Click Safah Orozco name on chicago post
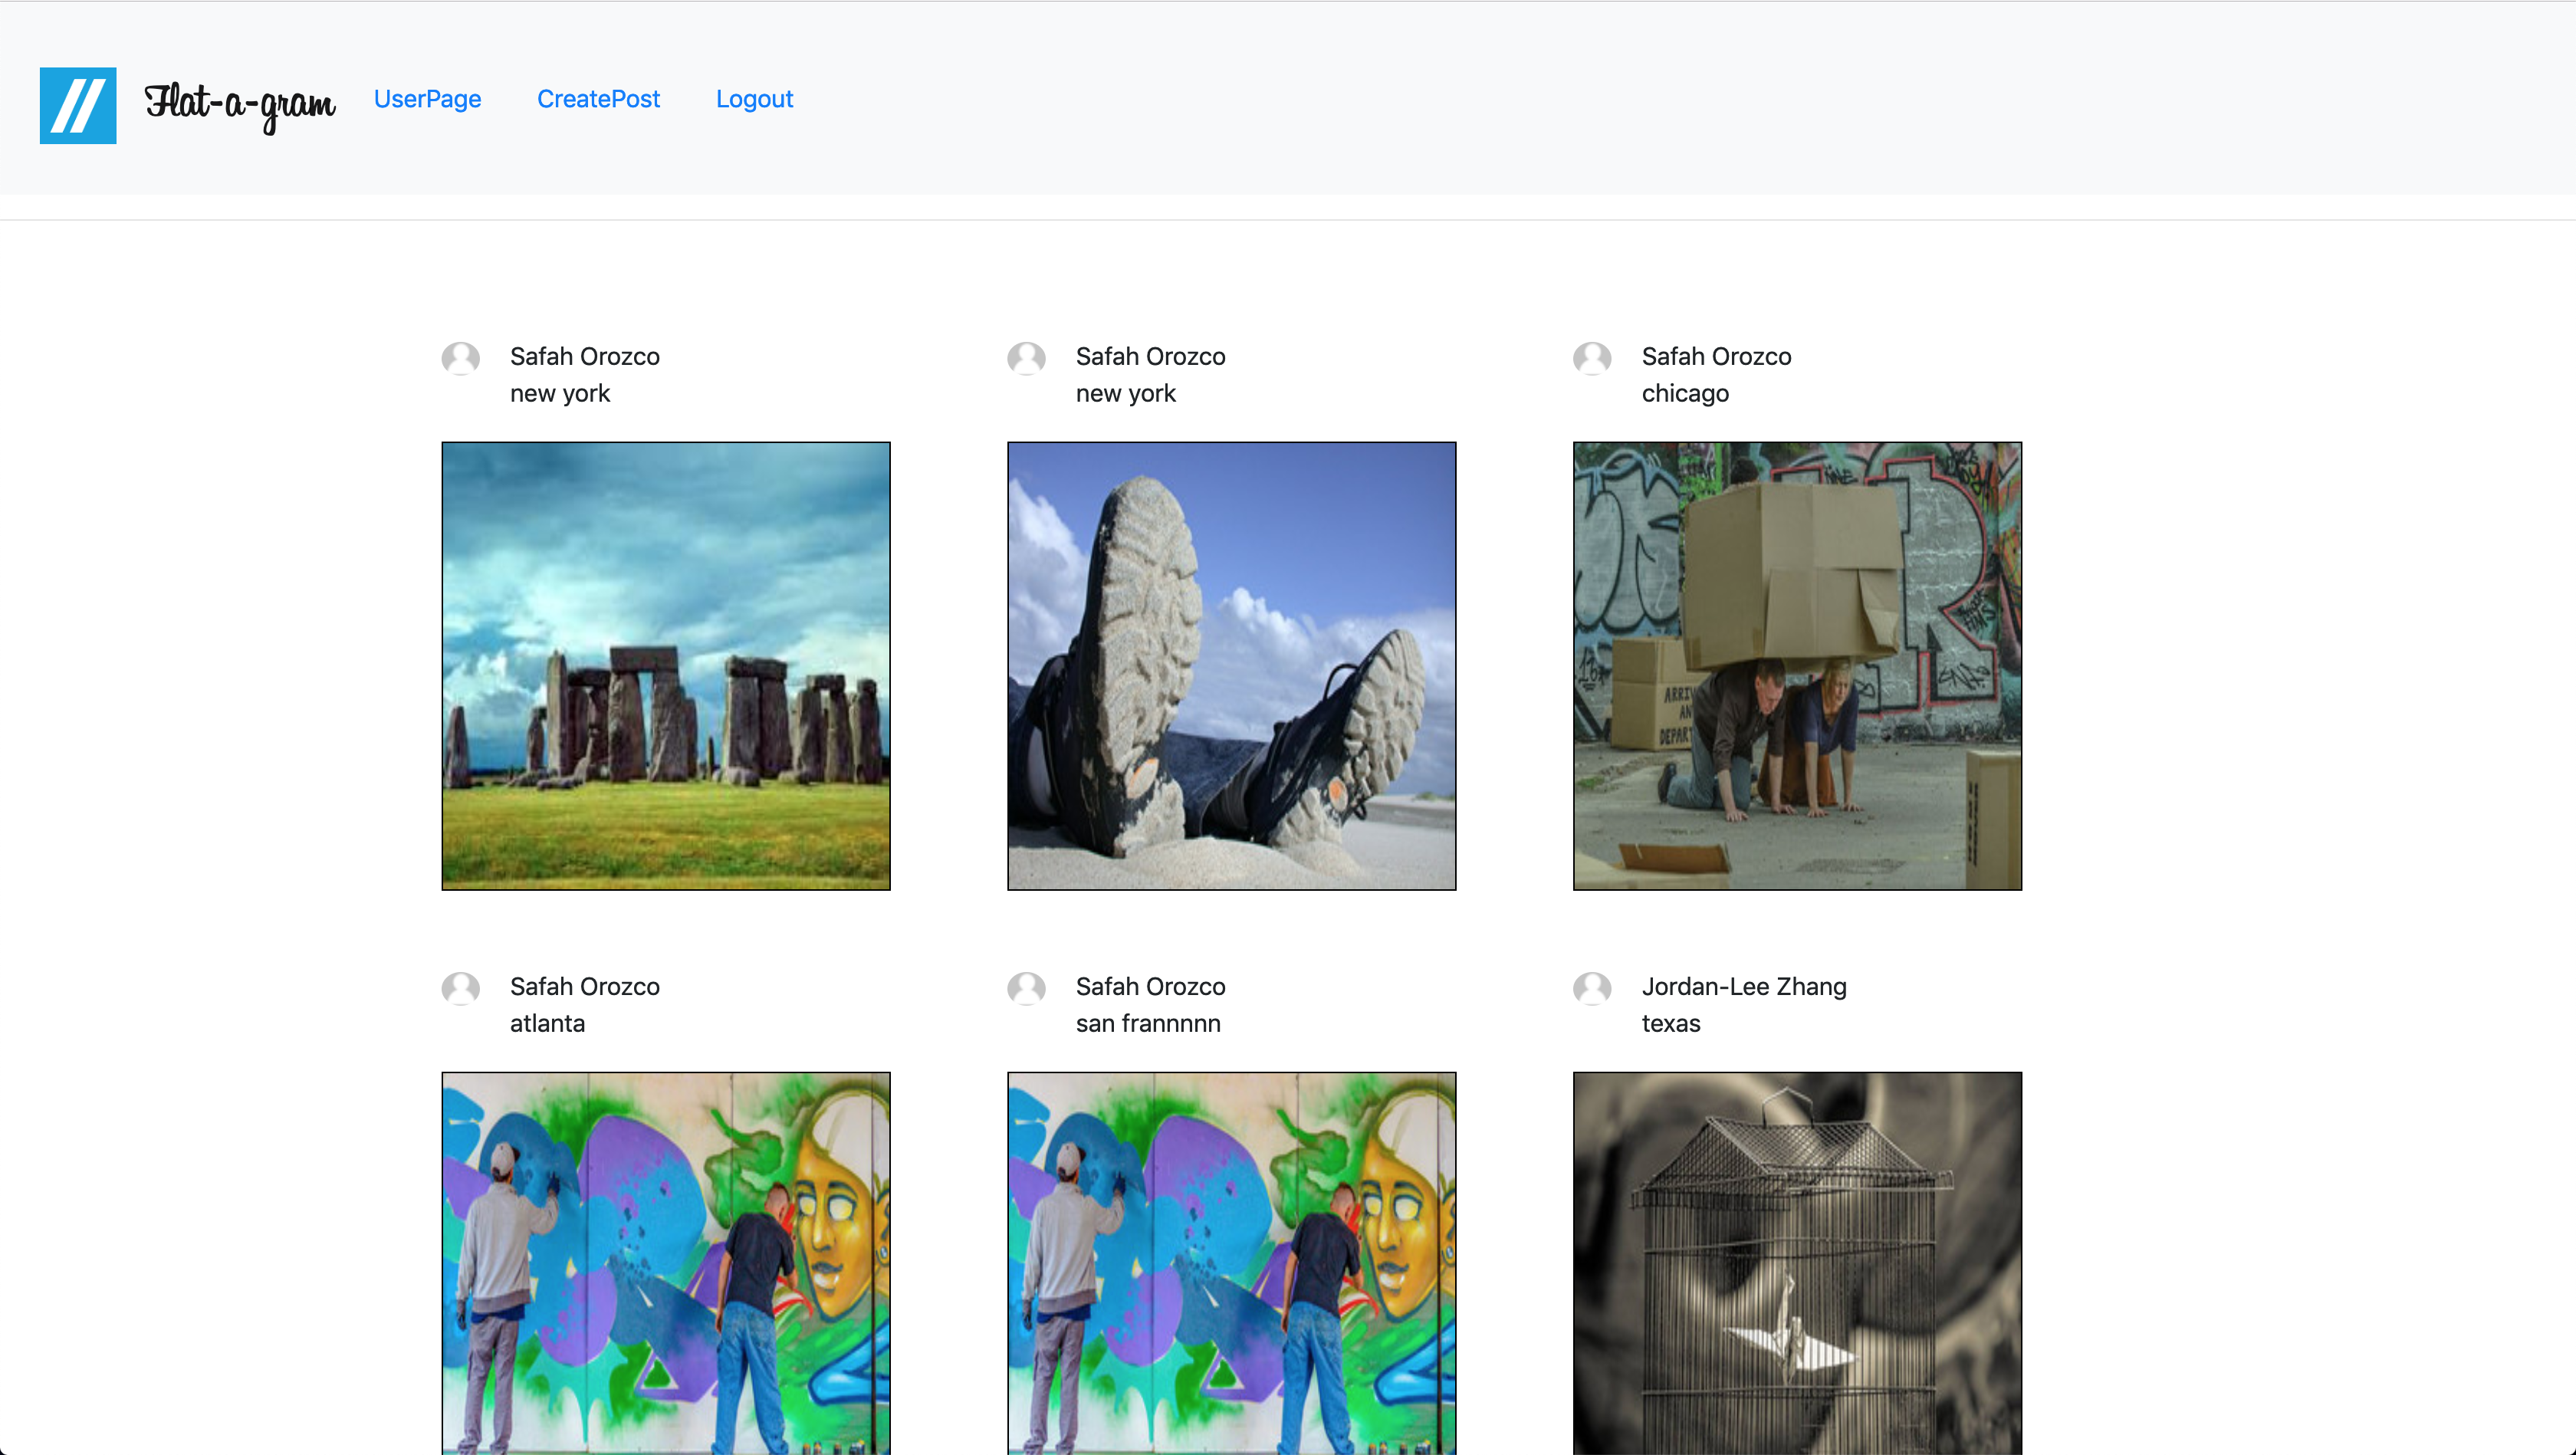 tap(1716, 356)
